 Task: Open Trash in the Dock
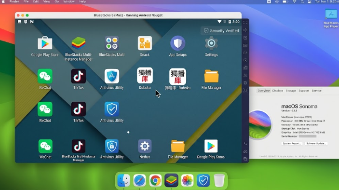click(219, 180)
